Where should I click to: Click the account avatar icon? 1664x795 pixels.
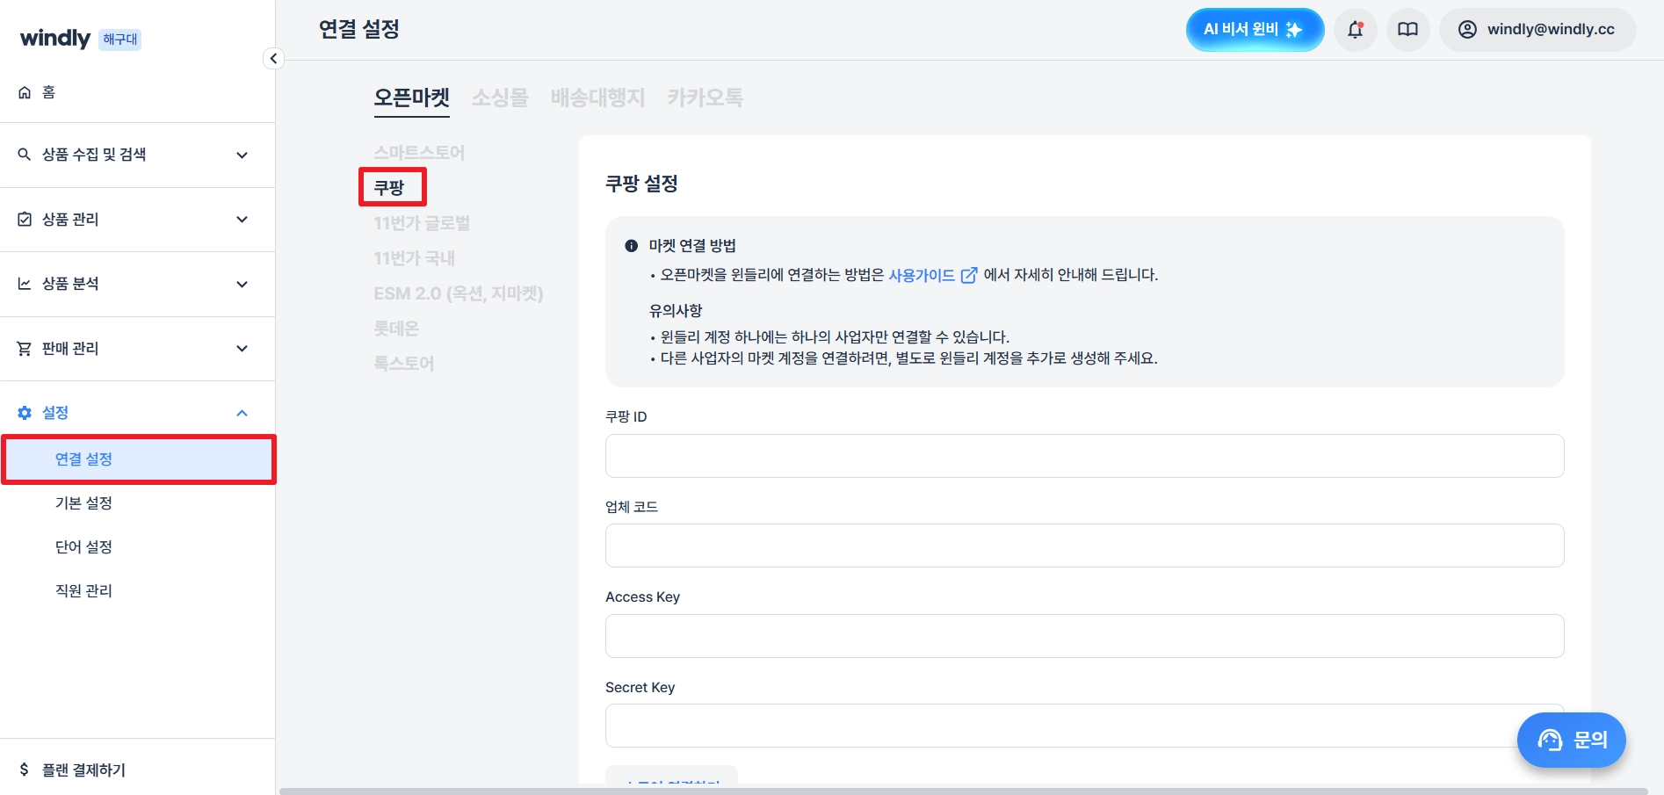click(x=1467, y=30)
